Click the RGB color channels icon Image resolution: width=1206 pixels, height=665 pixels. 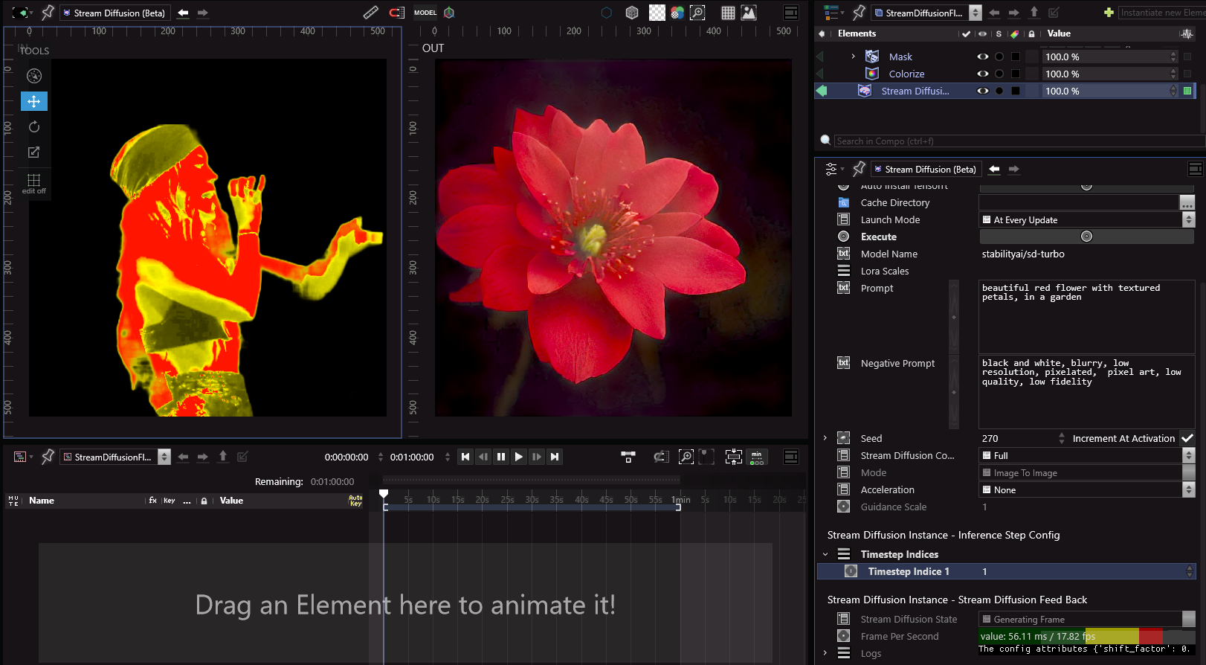pos(677,13)
